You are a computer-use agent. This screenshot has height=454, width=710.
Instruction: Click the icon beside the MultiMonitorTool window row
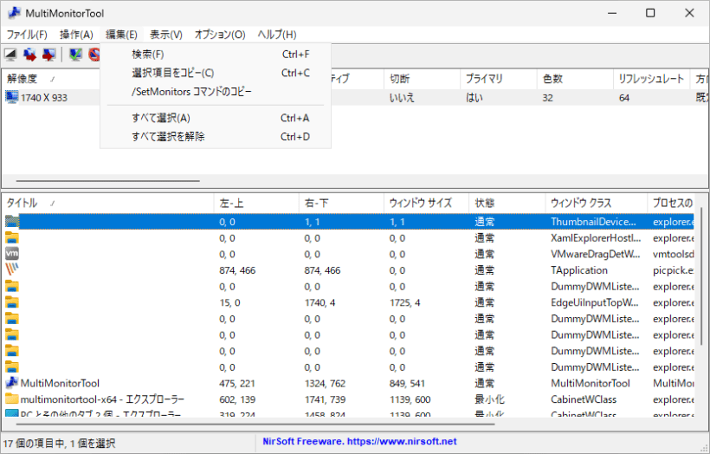(12, 383)
